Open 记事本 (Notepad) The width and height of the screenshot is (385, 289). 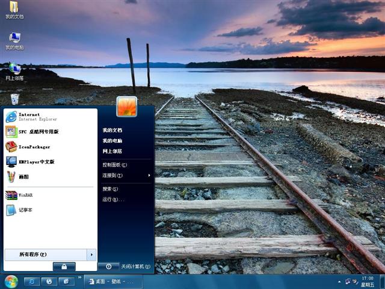click(x=24, y=210)
